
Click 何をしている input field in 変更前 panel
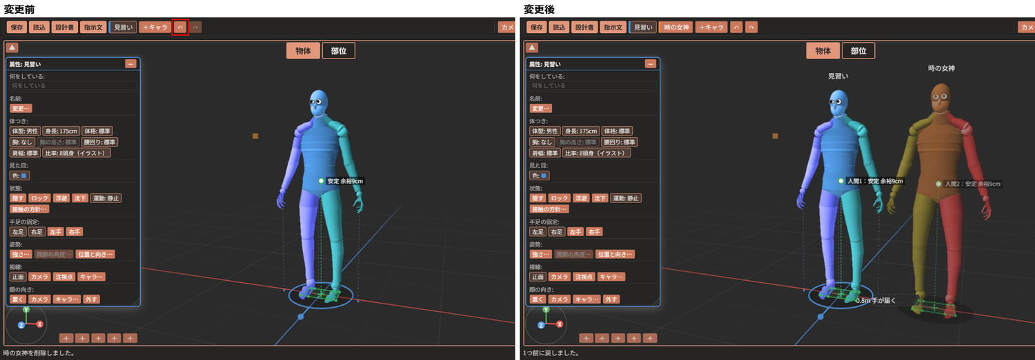pyautogui.click(x=73, y=85)
